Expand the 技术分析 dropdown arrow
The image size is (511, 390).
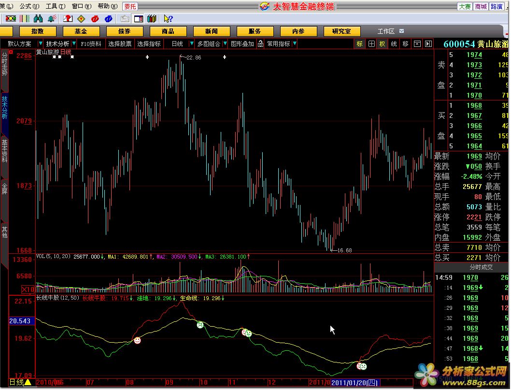(74, 43)
